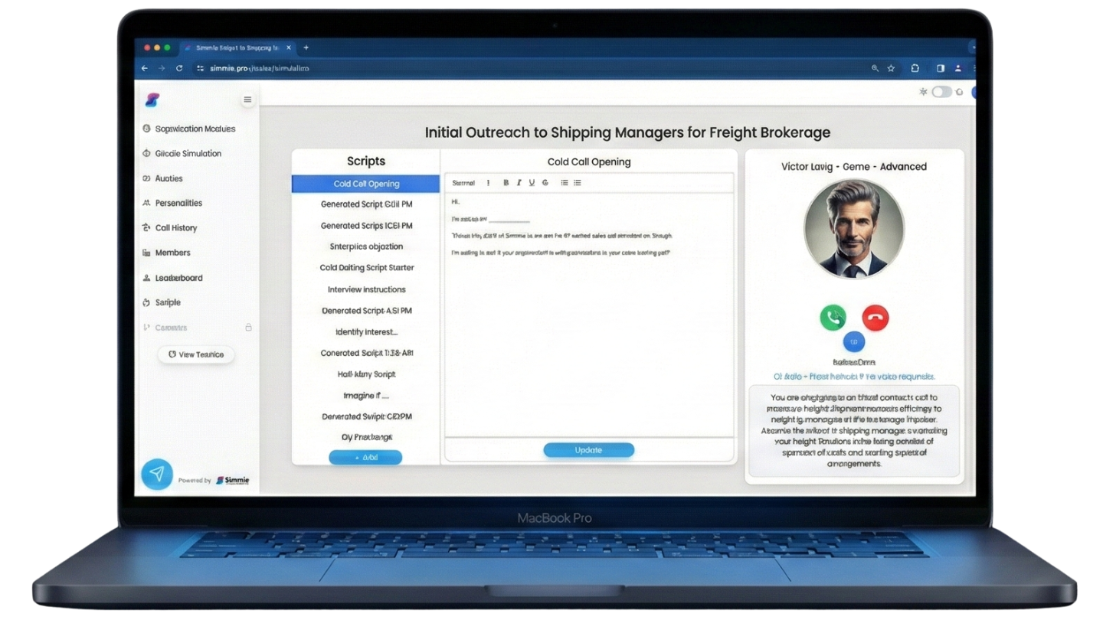Click the Update button below the script
The image size is (1103, 620).
(588, 450)
